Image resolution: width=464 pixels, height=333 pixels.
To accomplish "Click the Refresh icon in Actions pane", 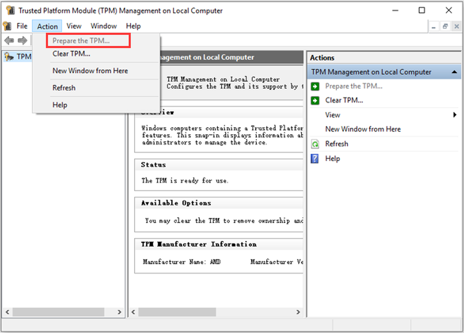I will (x=315, y=144).
